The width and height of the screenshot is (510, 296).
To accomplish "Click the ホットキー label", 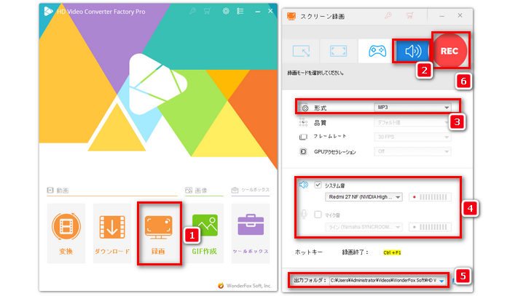I will point(309,252).
